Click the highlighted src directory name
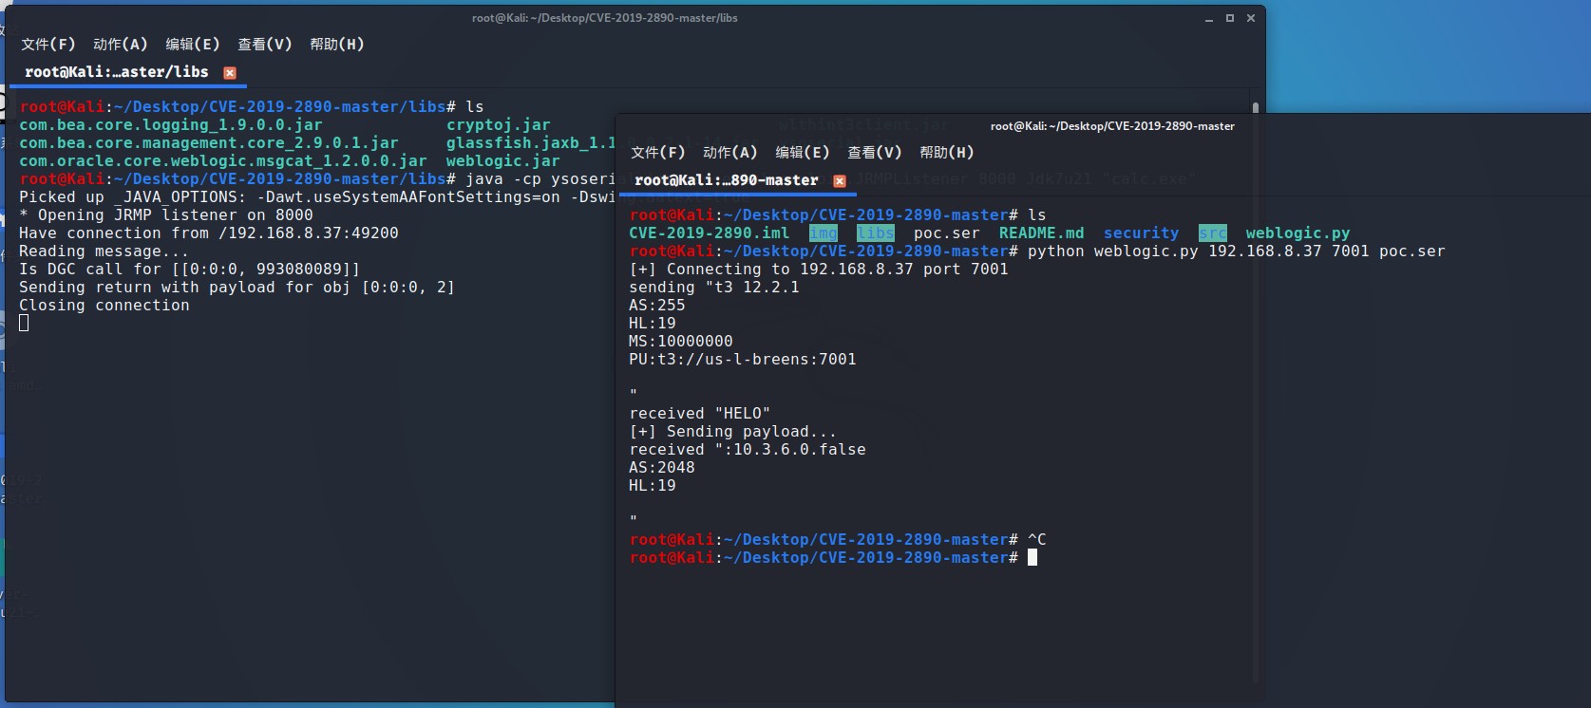Screen dimensions: 1591x708 click(x=1212, y=233)
